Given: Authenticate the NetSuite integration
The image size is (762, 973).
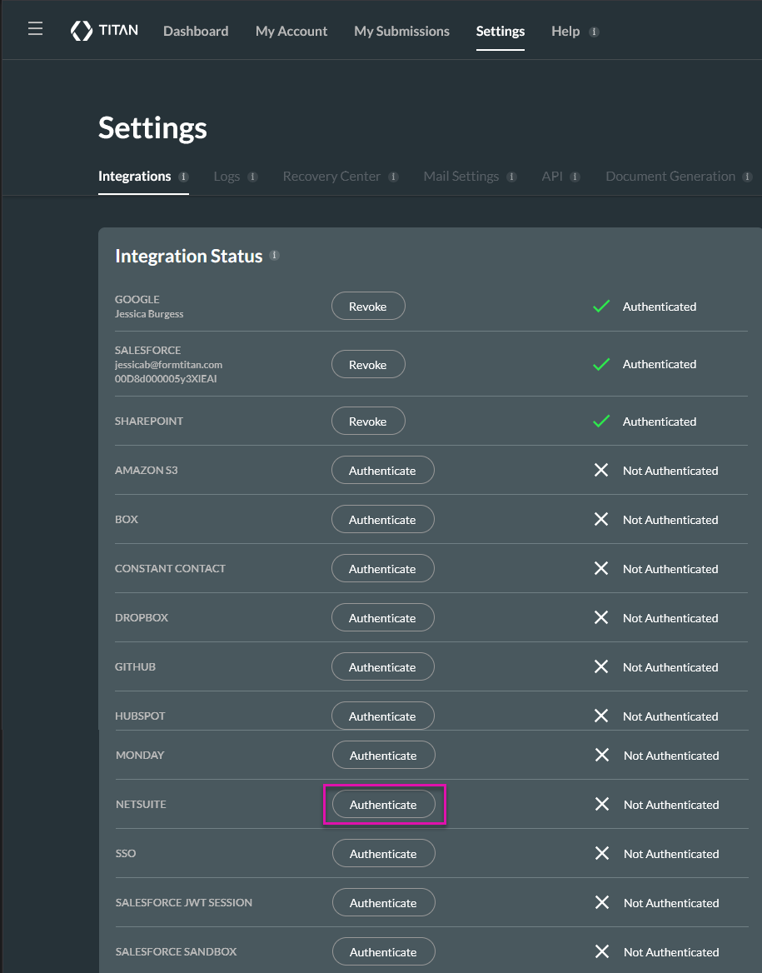Looking at the screenshot, I should [x=383, y=804].
